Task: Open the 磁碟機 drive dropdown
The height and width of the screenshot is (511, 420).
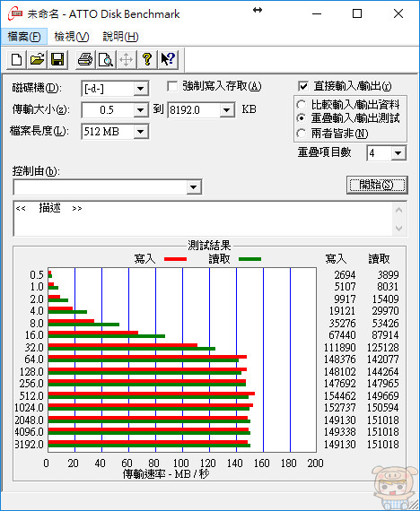Action: click(141, 89)
